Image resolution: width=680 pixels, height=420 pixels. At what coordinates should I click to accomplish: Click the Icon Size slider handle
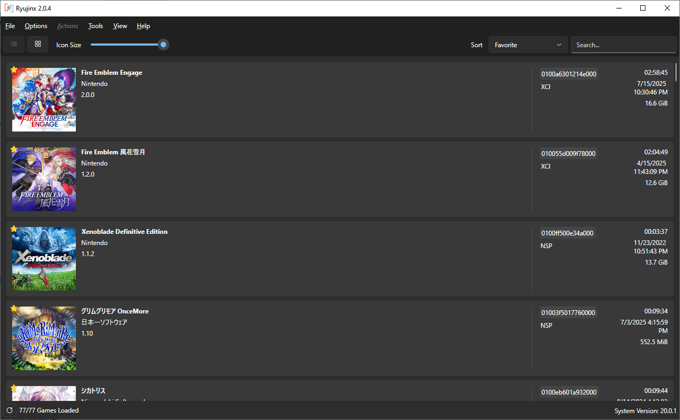coord(163,45)
